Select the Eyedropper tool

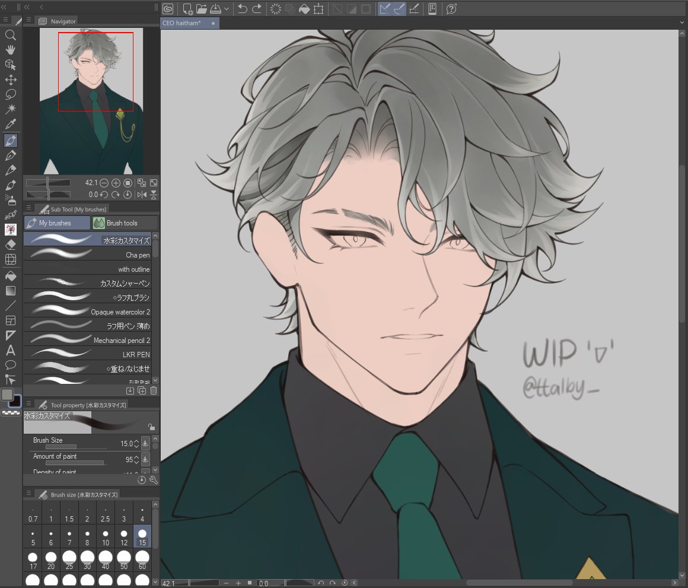click(x=11, y=124)
